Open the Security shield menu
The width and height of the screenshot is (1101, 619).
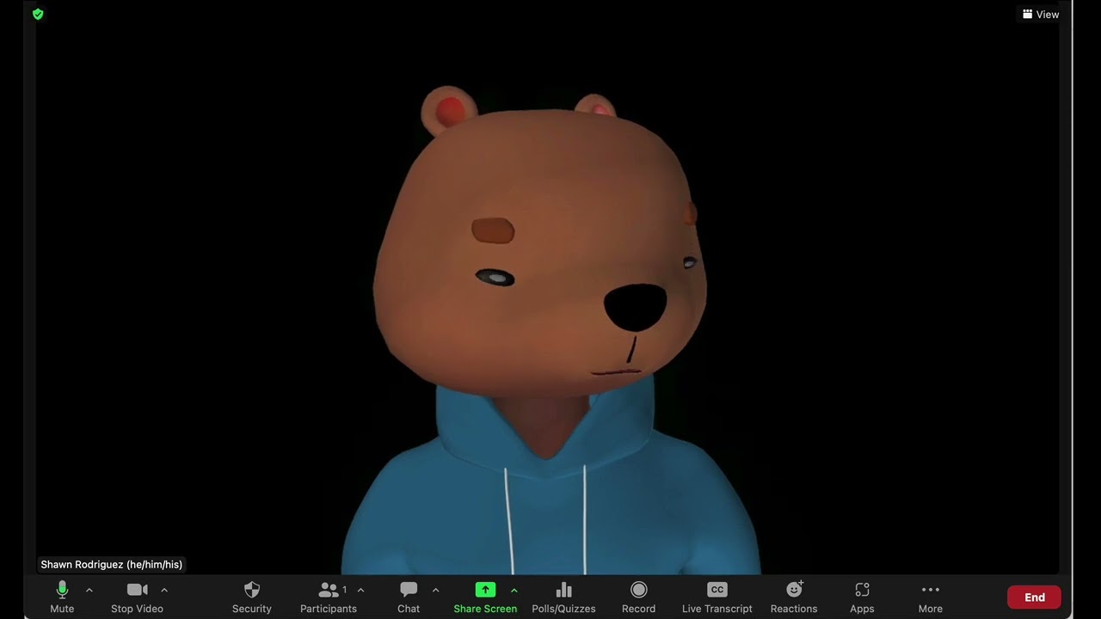[x=252, y=598]
